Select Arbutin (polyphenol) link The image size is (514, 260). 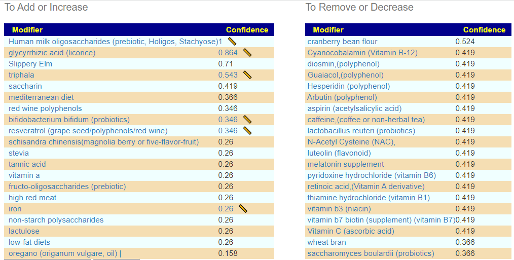(x=342, y=97)
